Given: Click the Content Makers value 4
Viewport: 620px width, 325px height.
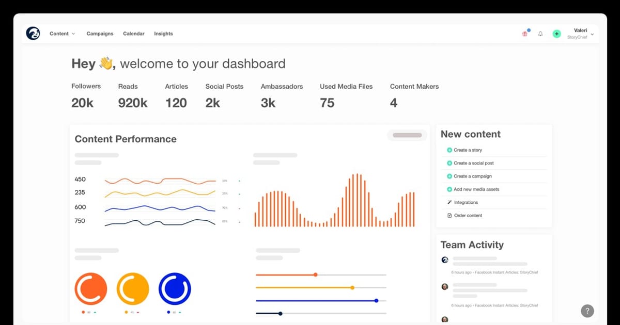Looking at the screenshot, I should (394, 103).
